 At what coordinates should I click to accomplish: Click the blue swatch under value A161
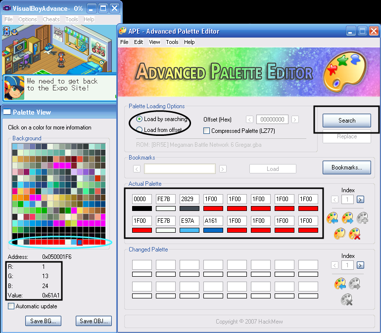tap(213, 230)
